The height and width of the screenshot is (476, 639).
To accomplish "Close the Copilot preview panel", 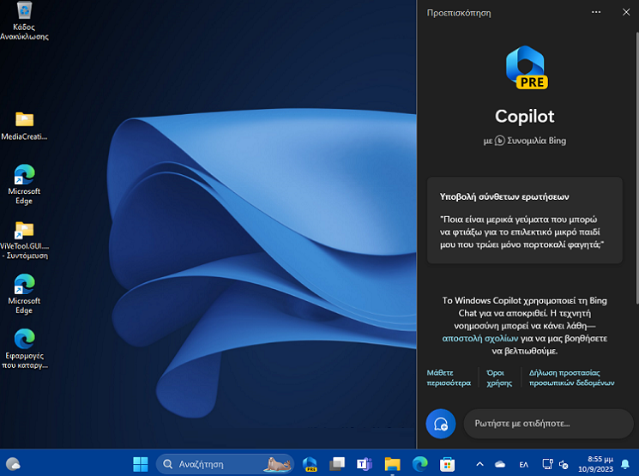I will click(x=626, y=12).
